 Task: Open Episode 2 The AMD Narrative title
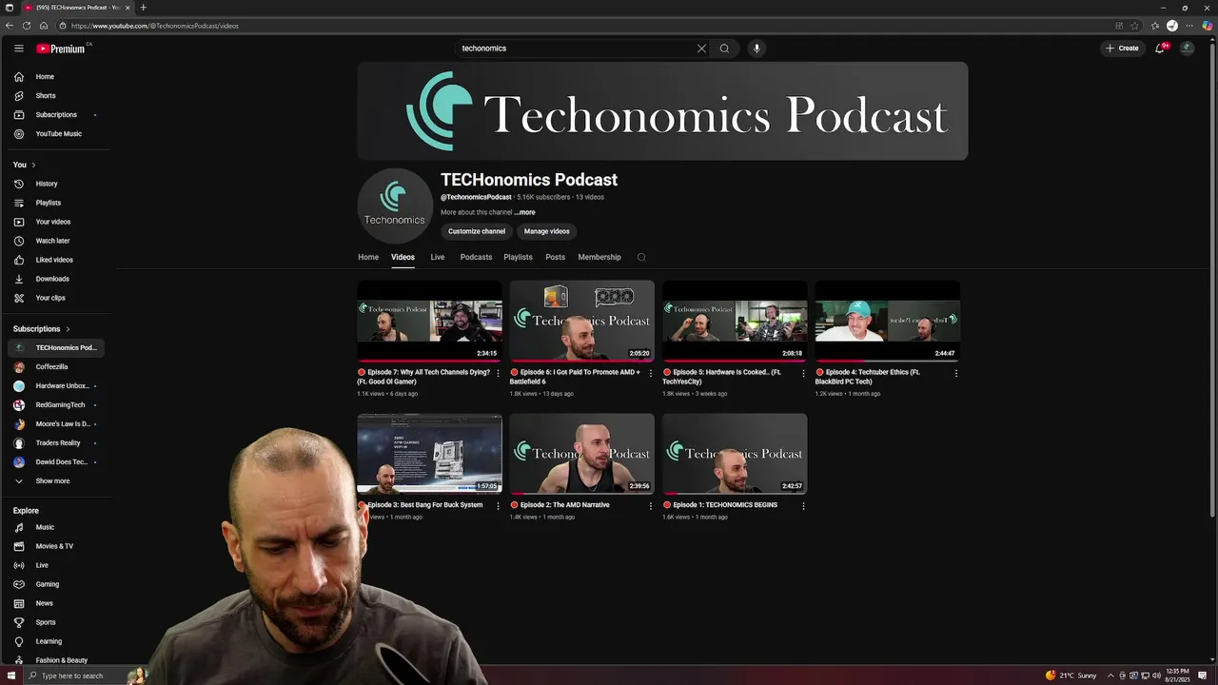564,505
